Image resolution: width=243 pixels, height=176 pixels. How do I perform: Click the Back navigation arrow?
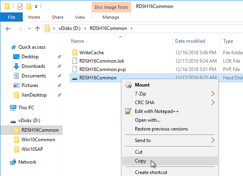[8, 28]
